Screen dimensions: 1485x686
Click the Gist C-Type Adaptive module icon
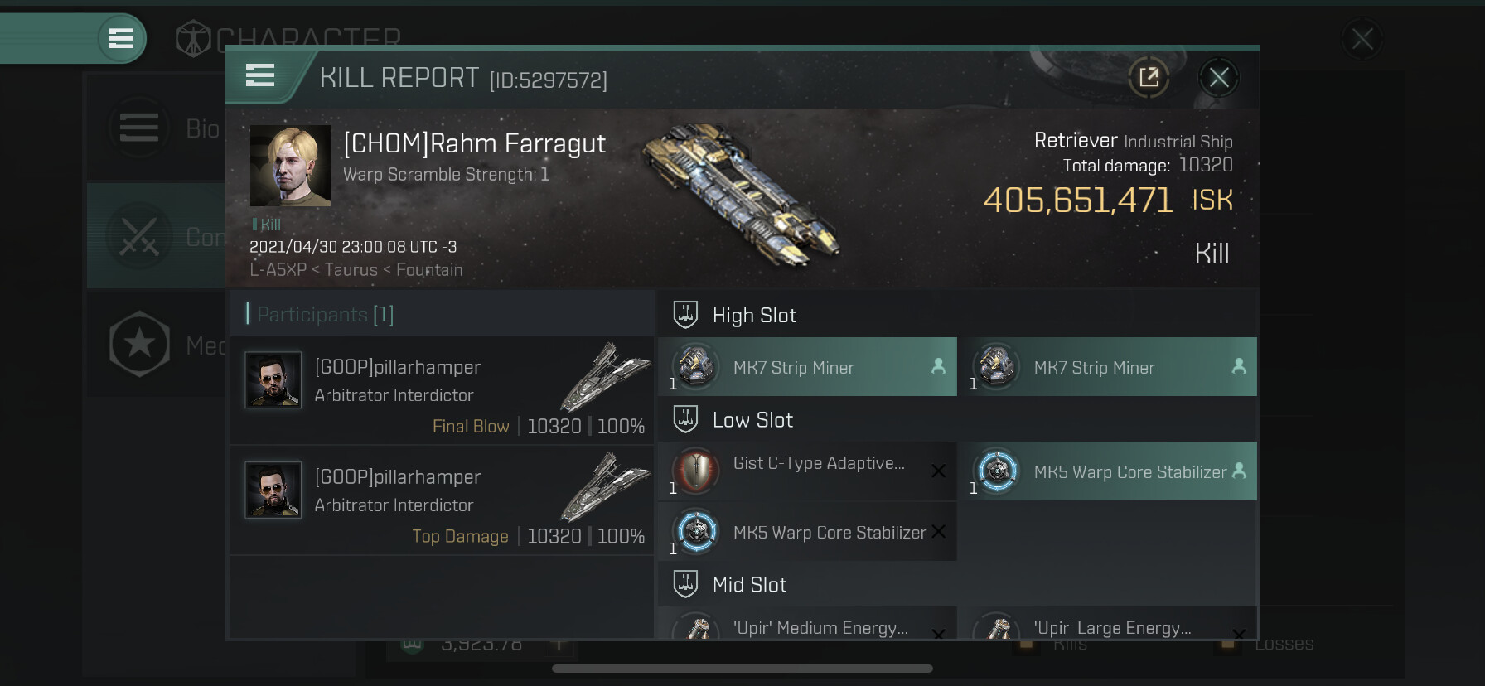click(x=695, y=471)
